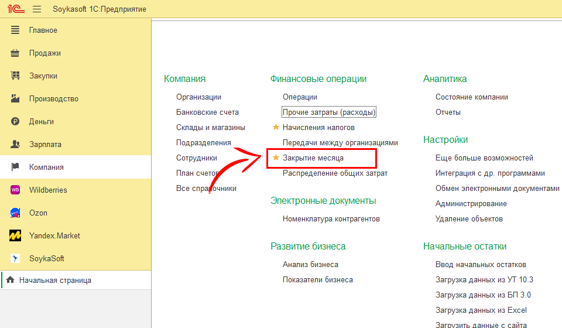Viewport: 562px width, 328px height.
Task: Open the hamburger main menu
Action: pyautogui.click(x=37, y=9)
